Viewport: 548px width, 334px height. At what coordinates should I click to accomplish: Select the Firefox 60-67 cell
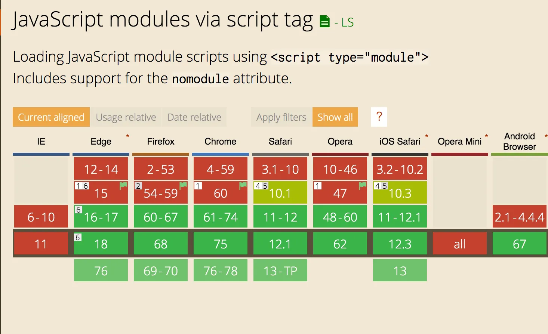coord(161,217)
